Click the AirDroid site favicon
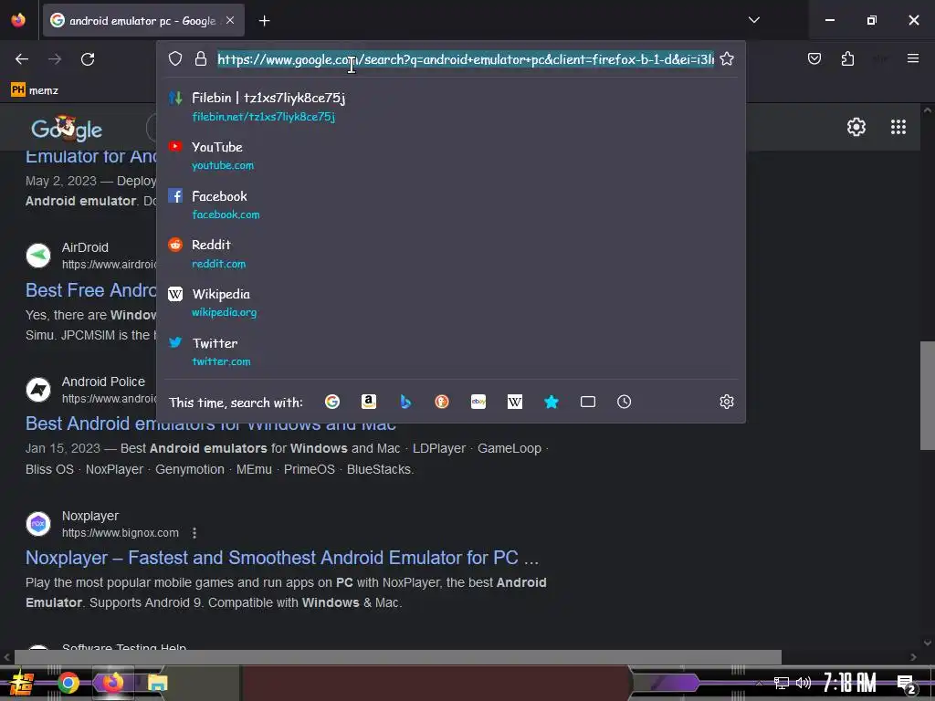 (38, 256)
